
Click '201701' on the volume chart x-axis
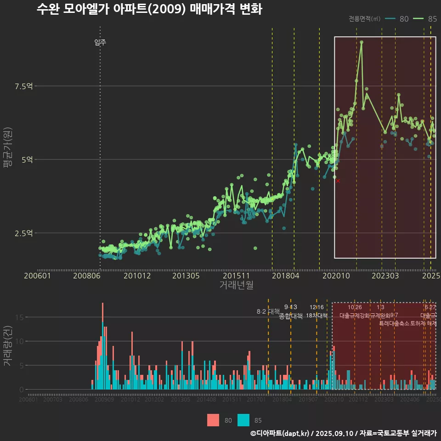[x=256, y=399]
